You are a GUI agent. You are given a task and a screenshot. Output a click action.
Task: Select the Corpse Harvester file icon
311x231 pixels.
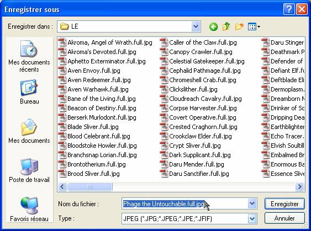(x=164, y=108)
